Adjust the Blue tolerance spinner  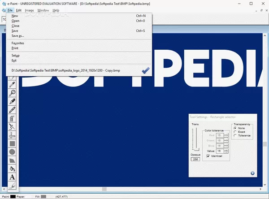226,146
